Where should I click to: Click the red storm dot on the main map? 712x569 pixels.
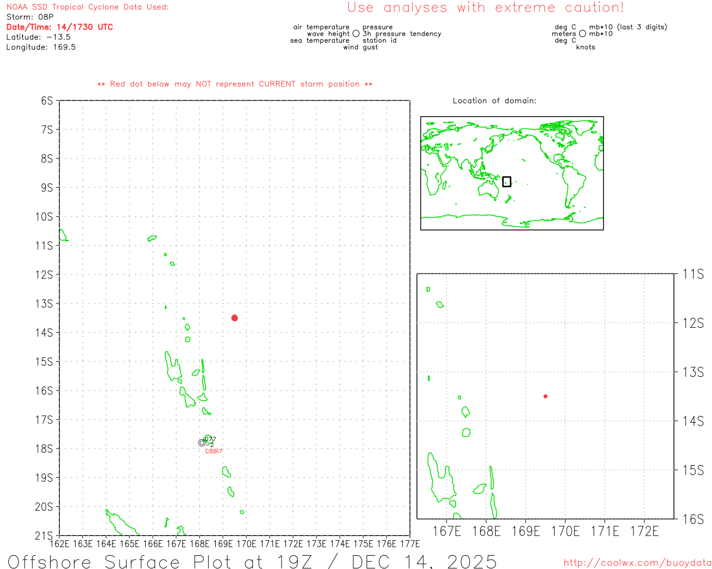point(235,318)
